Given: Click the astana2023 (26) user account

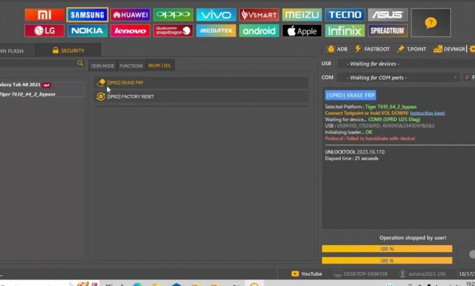Looking at the screenshot, I should click(422, 274).
